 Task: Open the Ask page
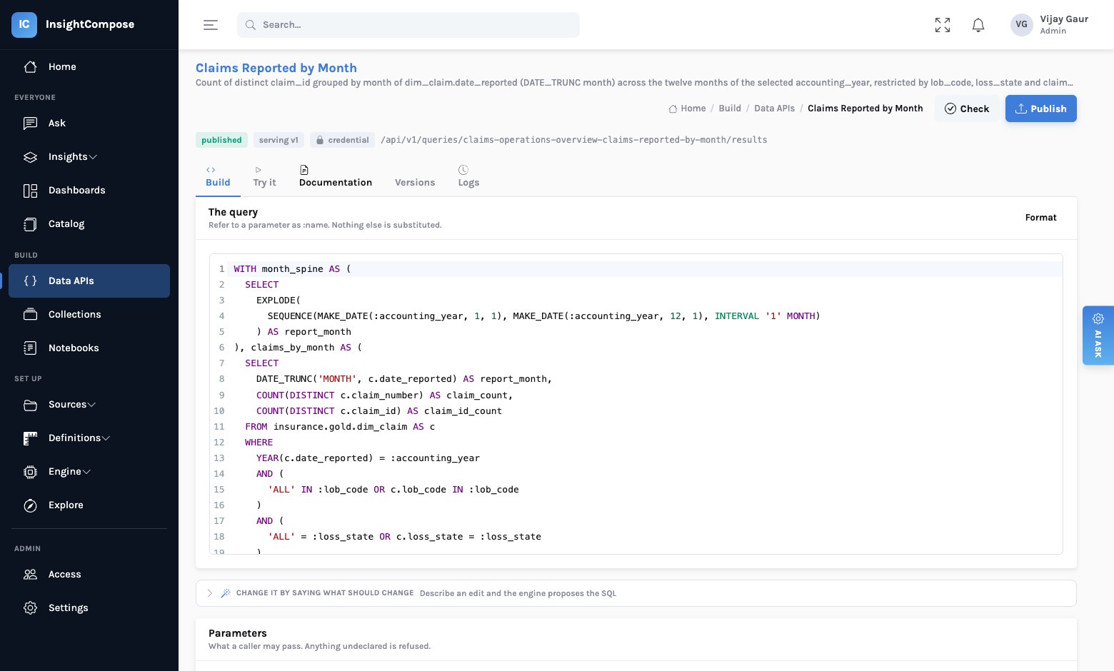(89, 123)
